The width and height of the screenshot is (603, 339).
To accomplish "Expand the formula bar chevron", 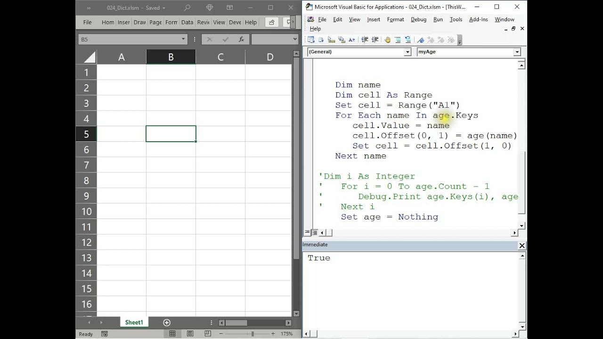I will 295,40.
